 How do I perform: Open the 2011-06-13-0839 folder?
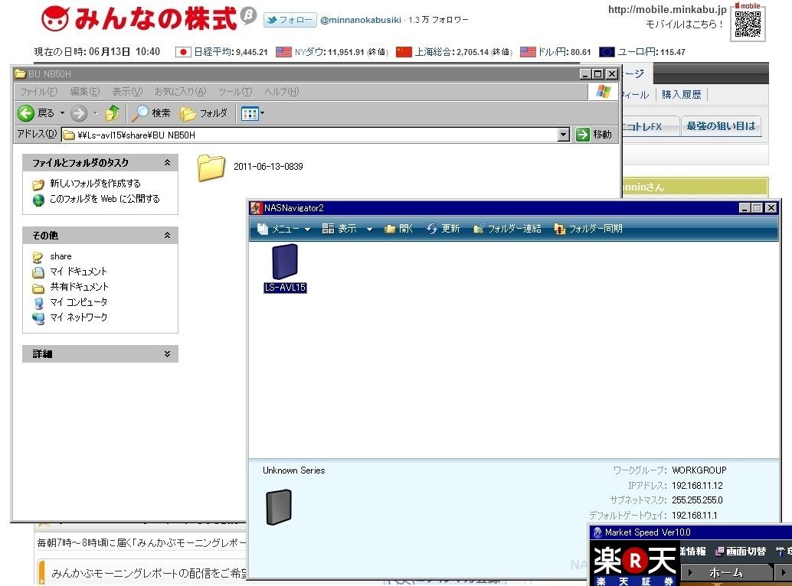pyautogui.click(x=211, y=167)
